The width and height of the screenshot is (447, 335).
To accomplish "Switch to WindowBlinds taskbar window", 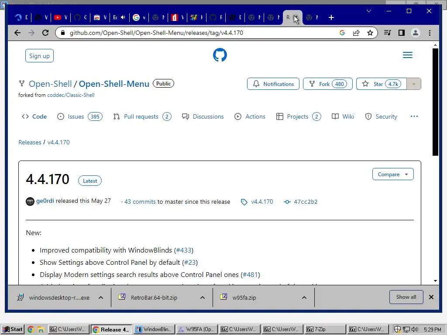I will 154,330.
